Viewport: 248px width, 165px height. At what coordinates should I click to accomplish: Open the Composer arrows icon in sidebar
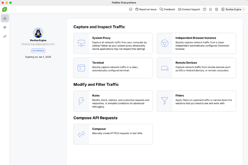pyautogui.click(x=5, y=36)
